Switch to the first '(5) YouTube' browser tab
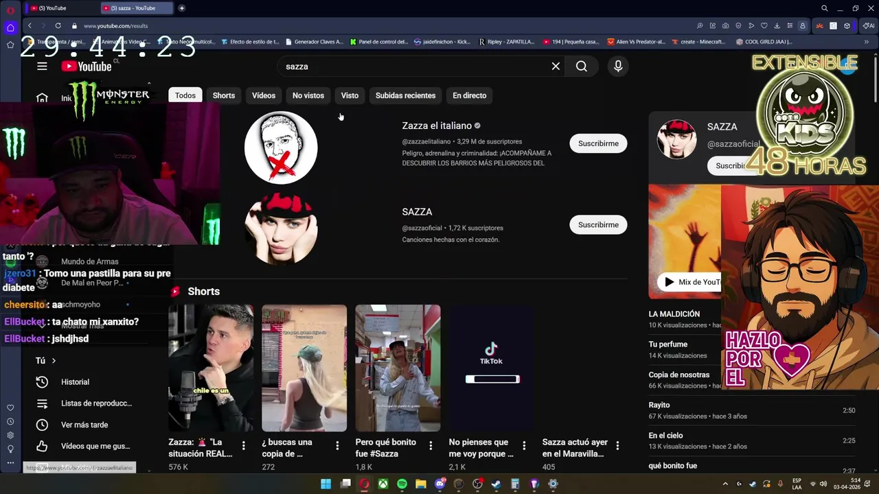This screenshot has height=494, width=879. pos(60,8)
